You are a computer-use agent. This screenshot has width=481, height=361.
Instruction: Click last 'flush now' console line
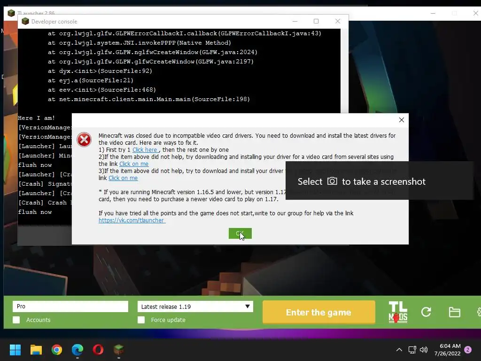[35, 212]
